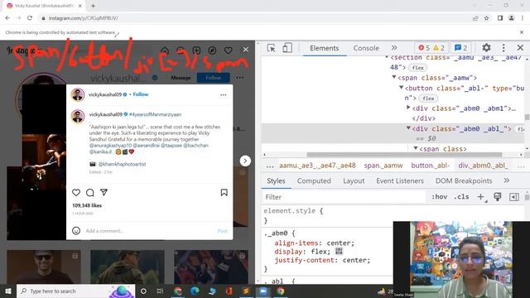Open Task View on the taskbar
Image resolution: width=530 pixels, height=298 pixels.
(x=160, y=291)
